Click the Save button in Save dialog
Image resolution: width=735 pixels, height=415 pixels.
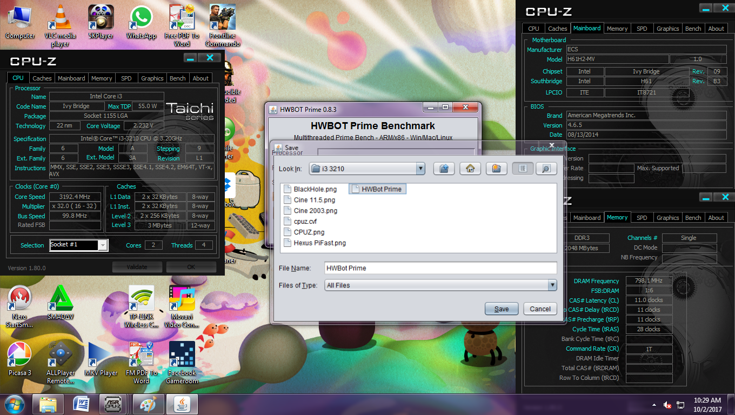tap(502, 309)
